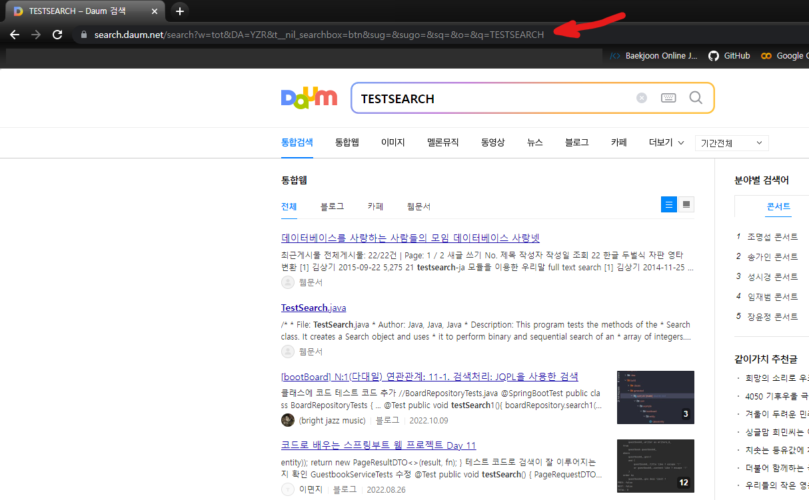Open the Day 11 result thumbnail
The image size is (809, 500).
pyautogui.click(x=656, y=466)
